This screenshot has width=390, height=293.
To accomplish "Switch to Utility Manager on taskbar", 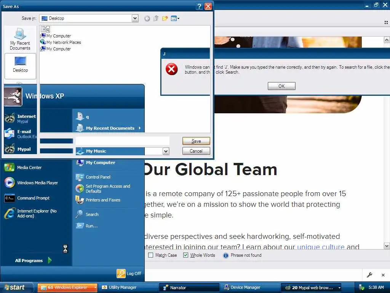I will pos(128,288).
